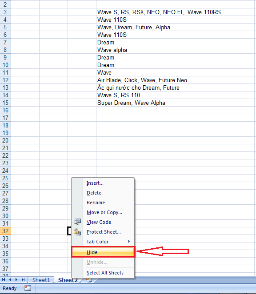Switch to the Sheet1 tab
The width and height of the screenshot is (256, 294).
pyautogui.click(x=41, y=280)
